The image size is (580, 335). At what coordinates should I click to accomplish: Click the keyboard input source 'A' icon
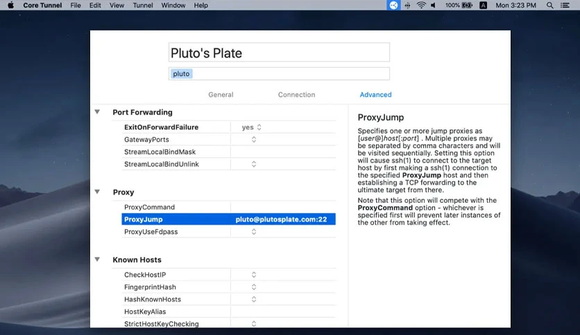[x=483, y=5]
